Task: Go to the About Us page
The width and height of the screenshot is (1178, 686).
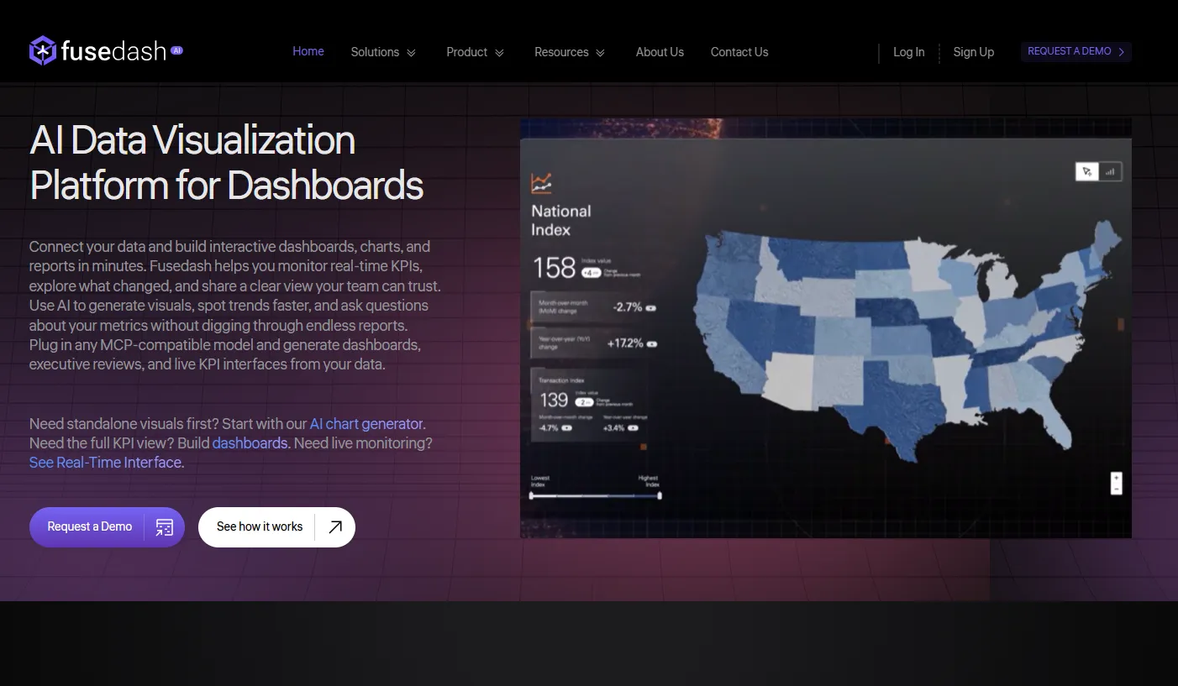Action: (660, 52)
